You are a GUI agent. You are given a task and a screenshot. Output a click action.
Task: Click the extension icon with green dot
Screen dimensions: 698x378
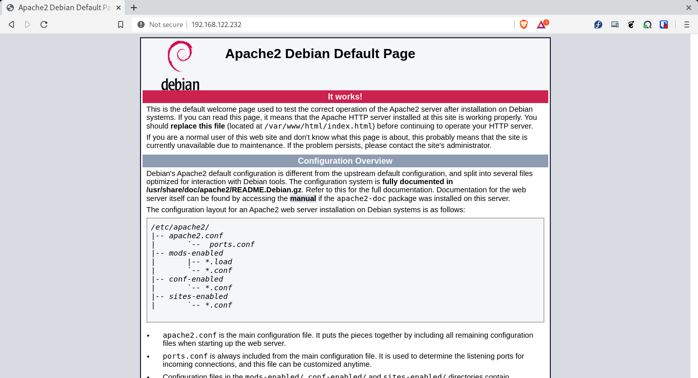point(647,24)
